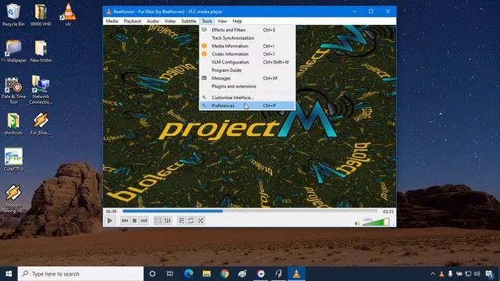Select the vlc desktop shortcut
Screen dimensions: 500x281
click(68, 14)
